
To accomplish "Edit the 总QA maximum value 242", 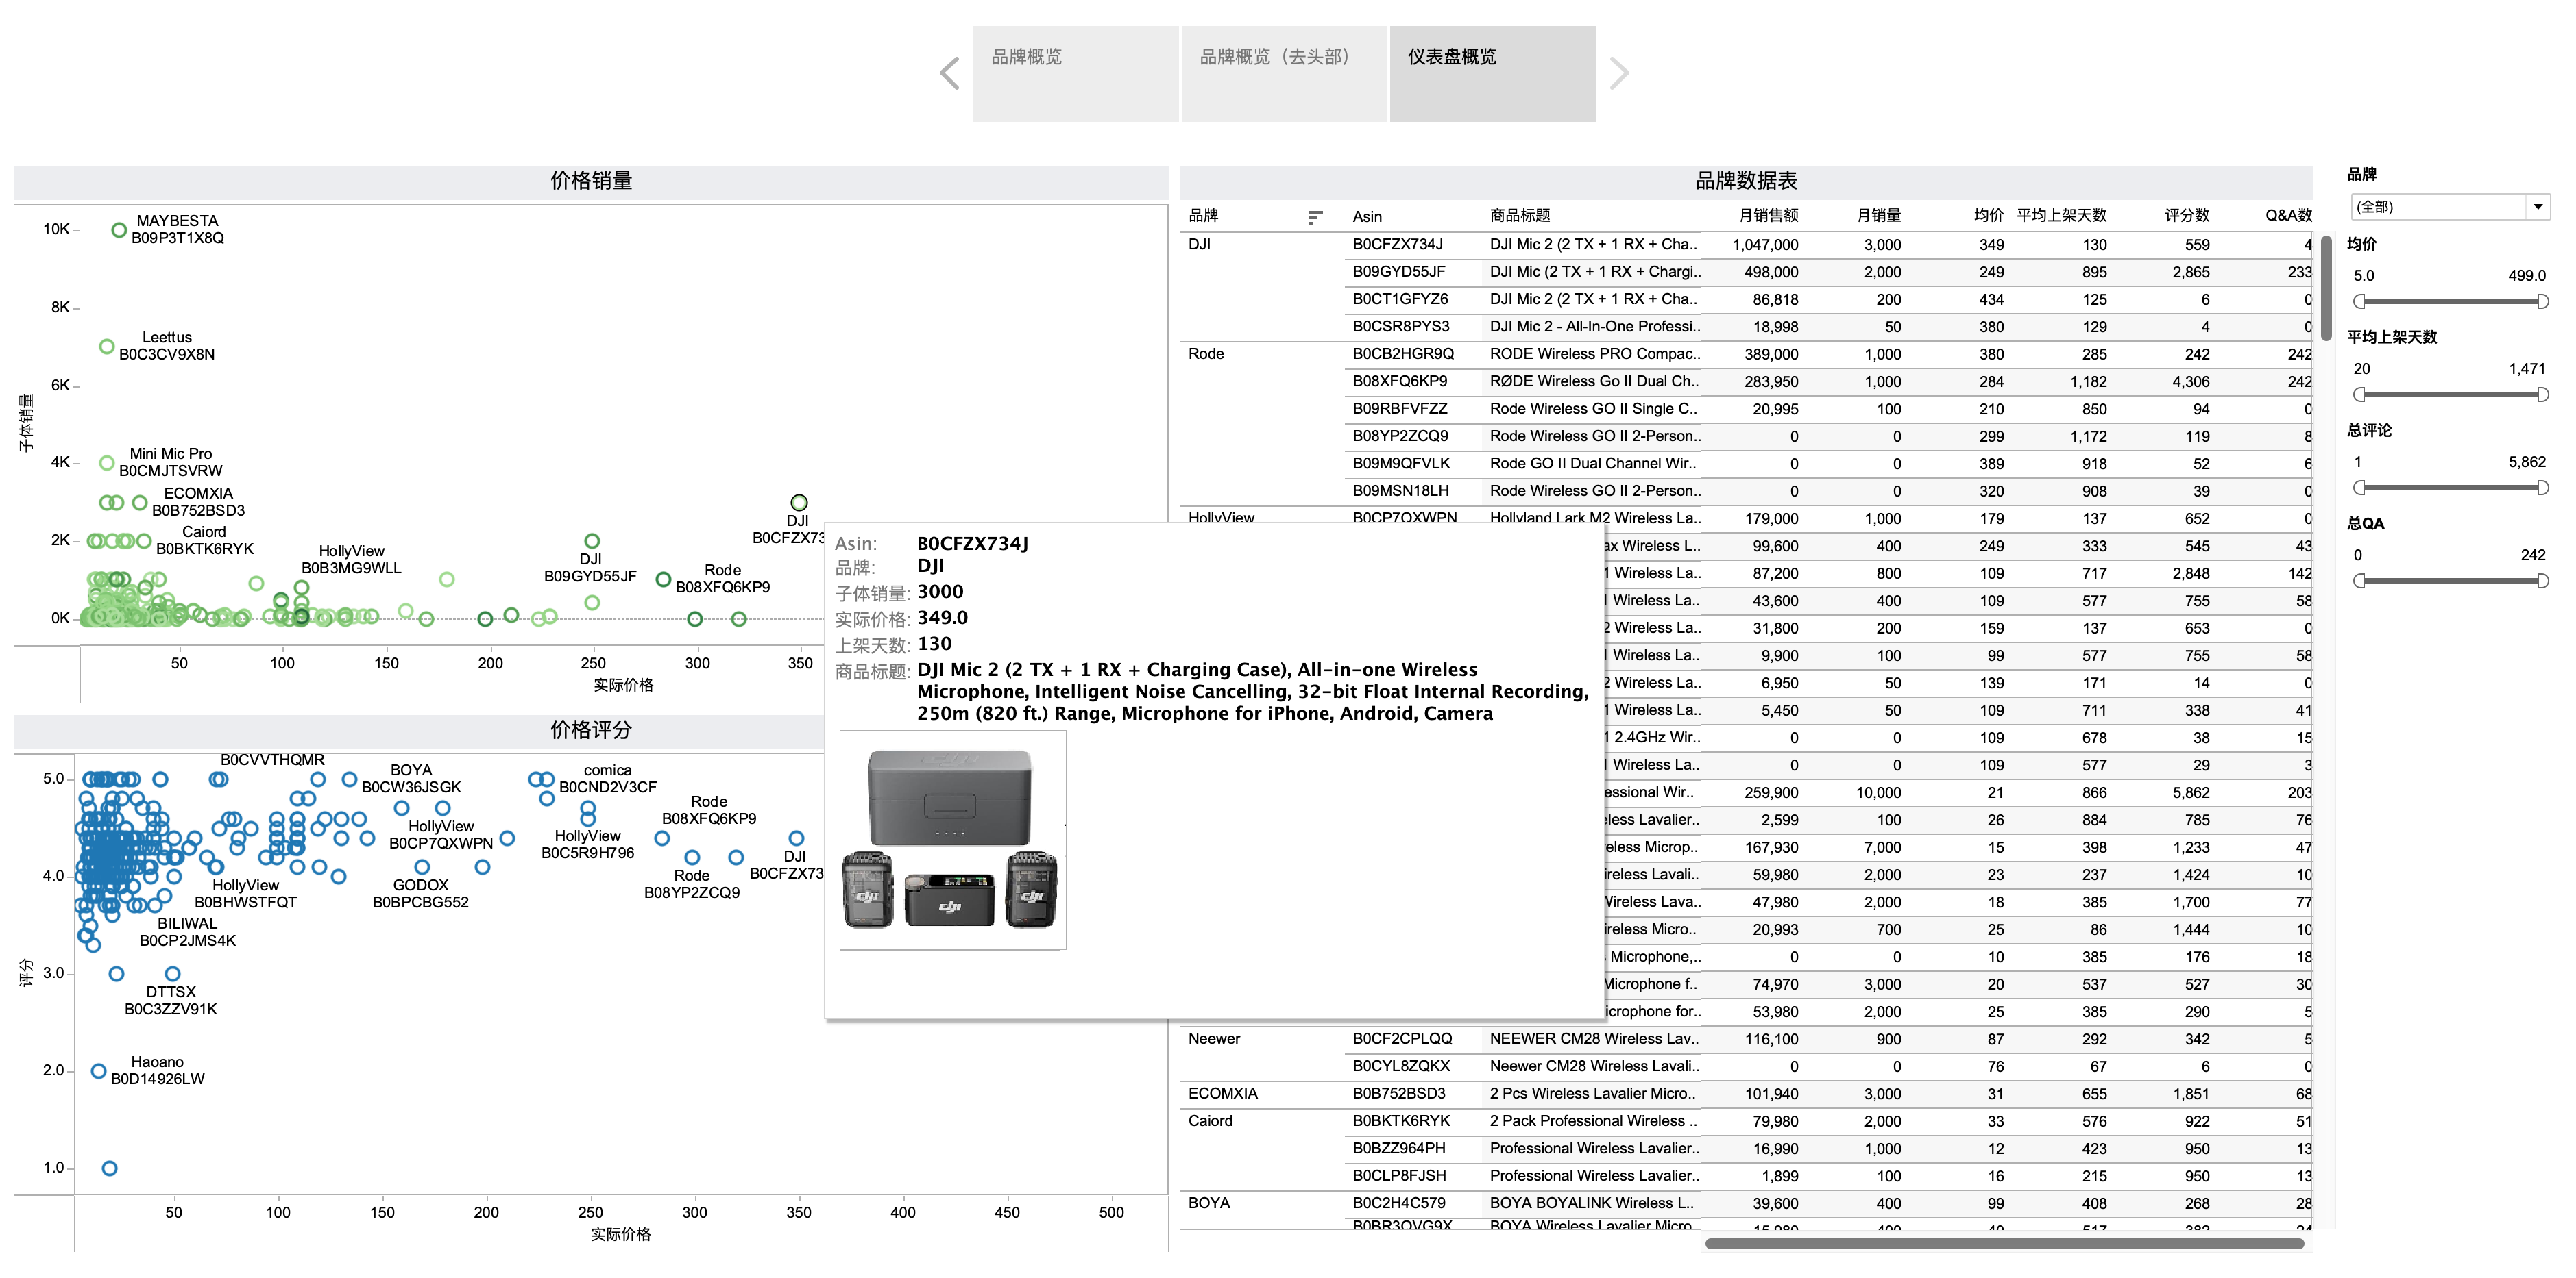I will pyautogui.click(x=2533, y=555).
